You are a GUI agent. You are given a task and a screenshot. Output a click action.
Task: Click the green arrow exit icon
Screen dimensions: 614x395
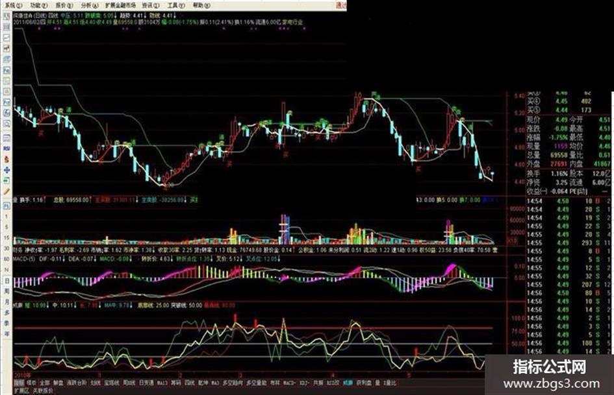pyautogui.click(x=6, y=181)
